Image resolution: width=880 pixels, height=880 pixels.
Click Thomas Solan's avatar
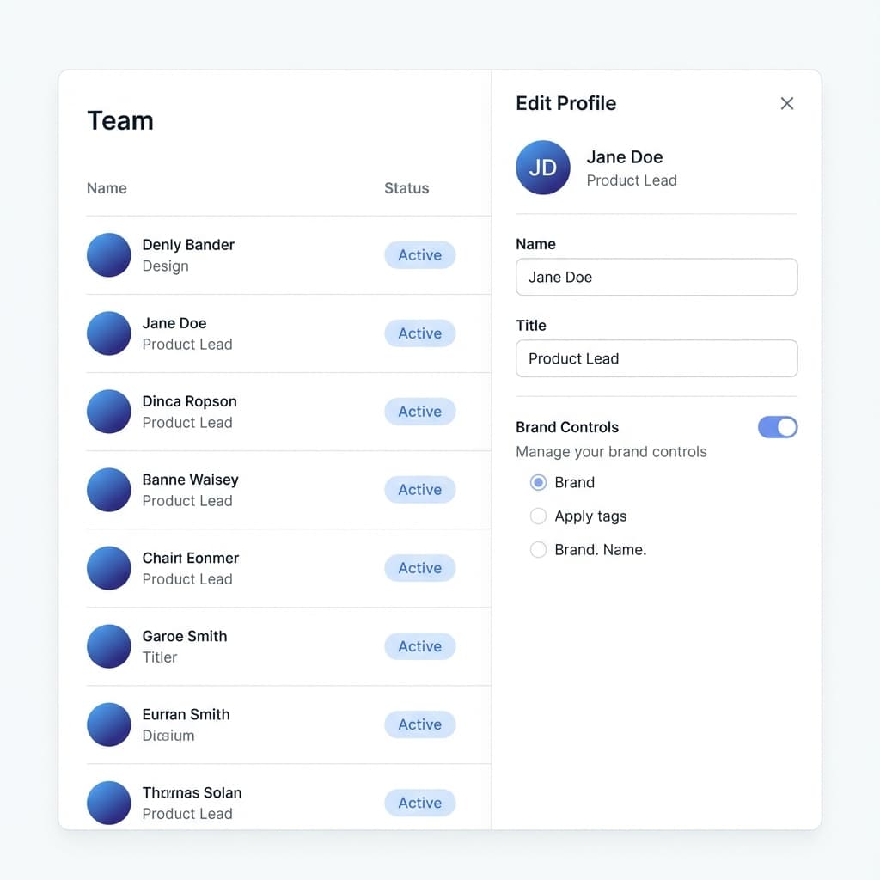108,802
